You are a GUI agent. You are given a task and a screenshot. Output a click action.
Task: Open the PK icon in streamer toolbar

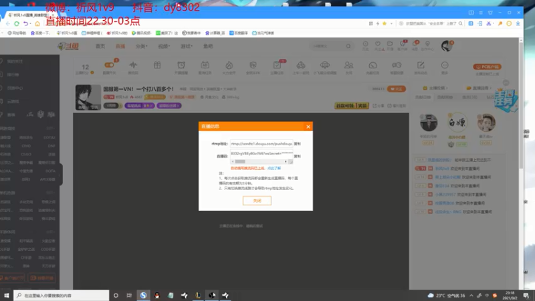point(253,65)
